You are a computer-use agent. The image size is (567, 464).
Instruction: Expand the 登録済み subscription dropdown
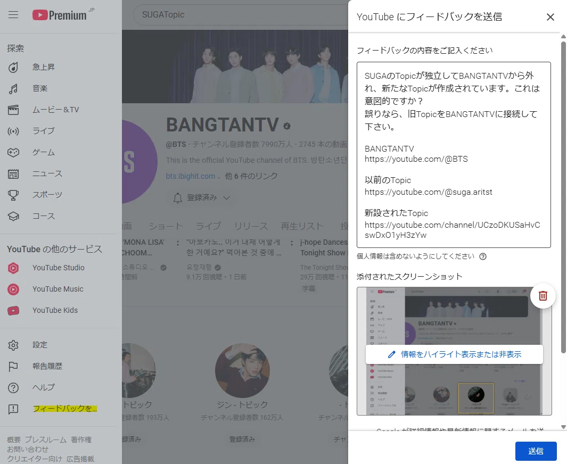226,198
